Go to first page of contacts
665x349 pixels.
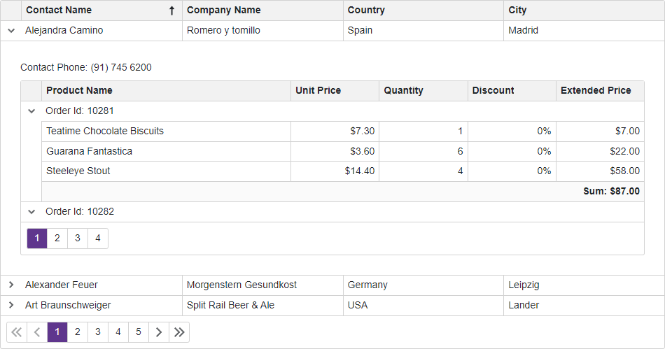(17, 332)
